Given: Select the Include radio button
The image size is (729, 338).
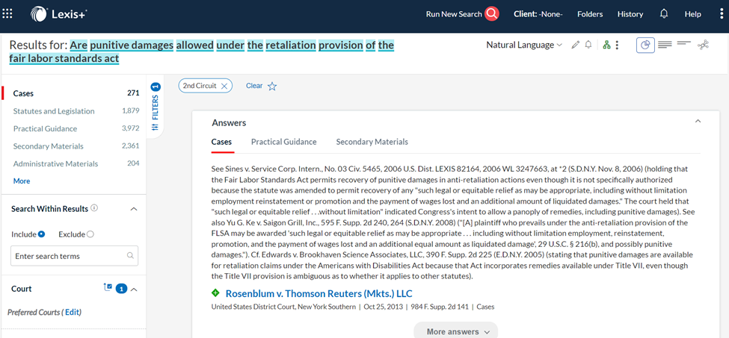Looking at the screenshot, I should [x=41, y=234].
